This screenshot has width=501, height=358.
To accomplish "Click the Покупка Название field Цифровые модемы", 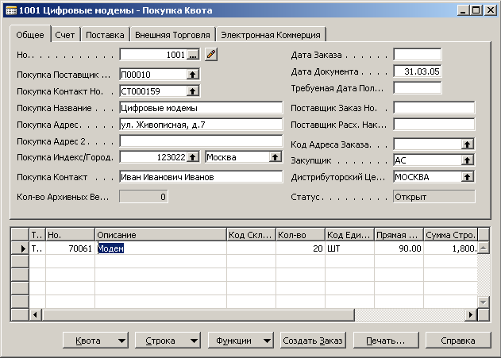I will (x=201, y=108).
